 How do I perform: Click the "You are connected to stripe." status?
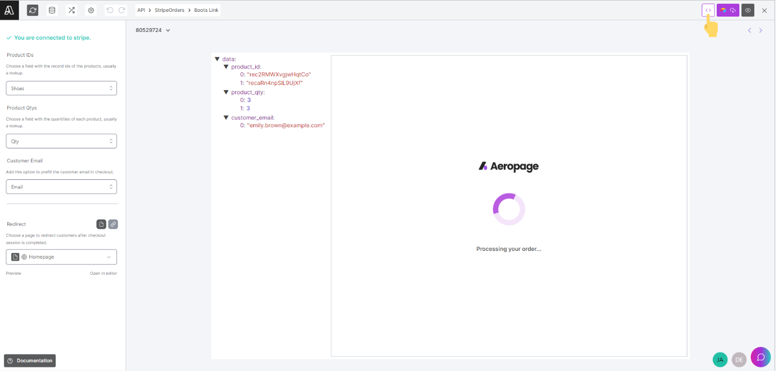(53, 38)
